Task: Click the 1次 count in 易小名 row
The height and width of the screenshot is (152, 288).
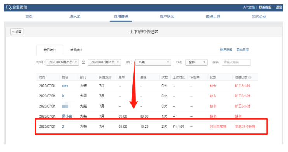Action: pos(164,116)
